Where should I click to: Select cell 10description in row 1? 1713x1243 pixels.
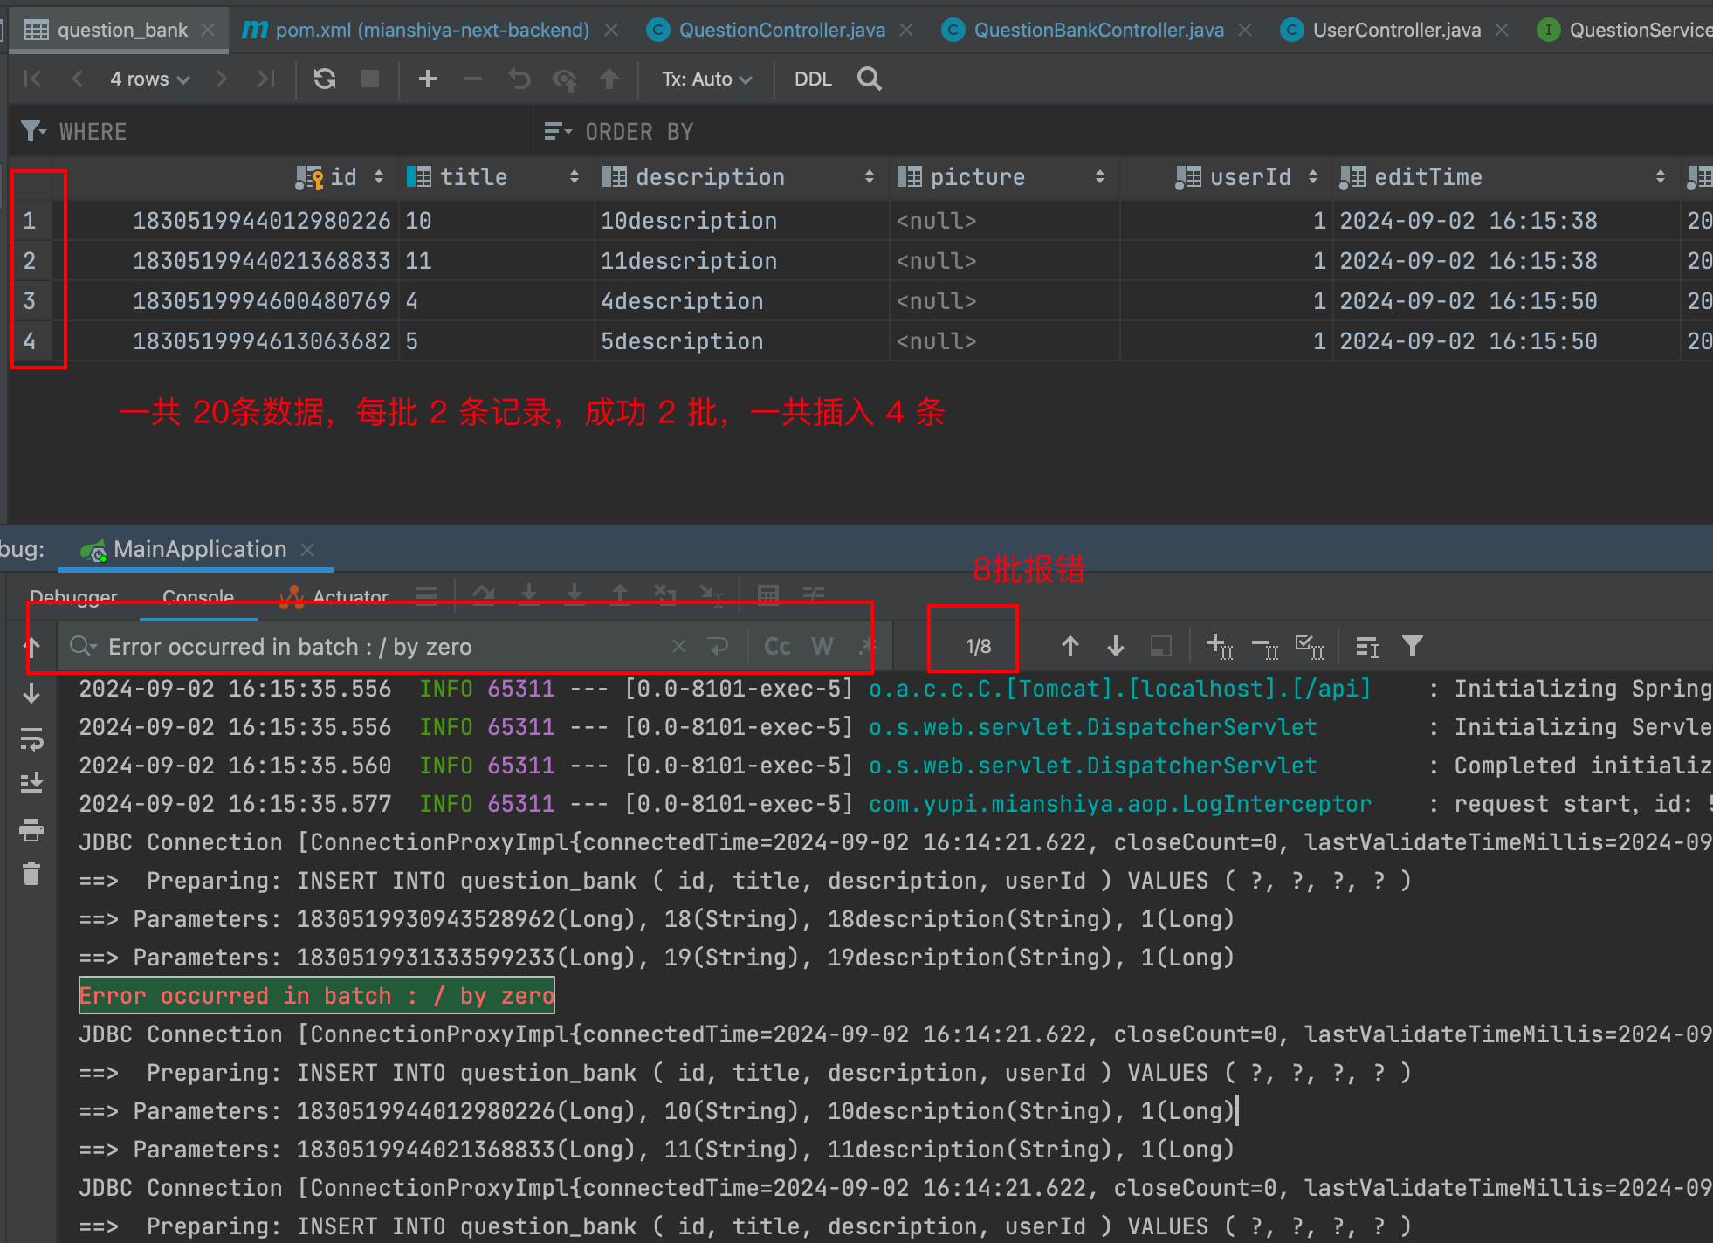coord(741,221)
